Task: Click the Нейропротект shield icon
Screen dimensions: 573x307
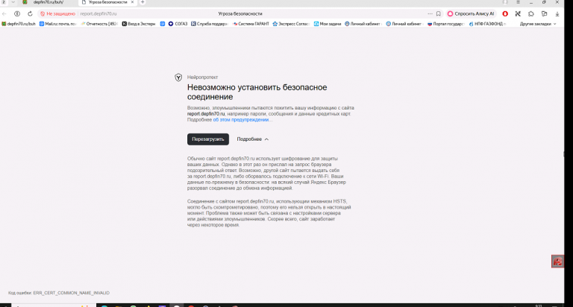Action: pyautogui.click(x=178, y=77)
